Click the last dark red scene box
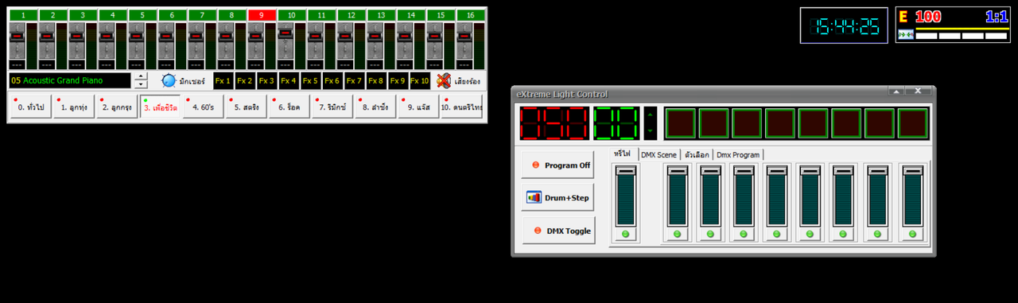1018x303 pixels. pos(913,123)
